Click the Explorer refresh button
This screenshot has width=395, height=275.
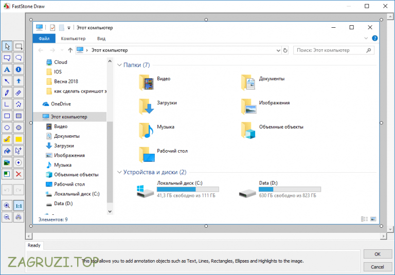pyautogui.click(x=285, y=50)
